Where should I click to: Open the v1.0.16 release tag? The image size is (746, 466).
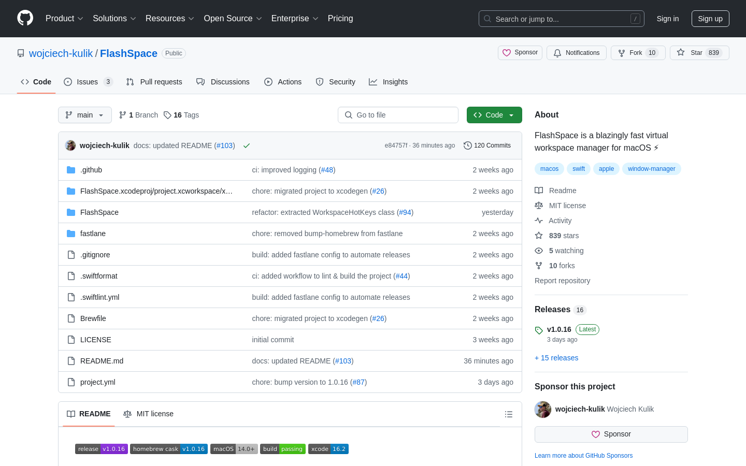click(559, 329)
